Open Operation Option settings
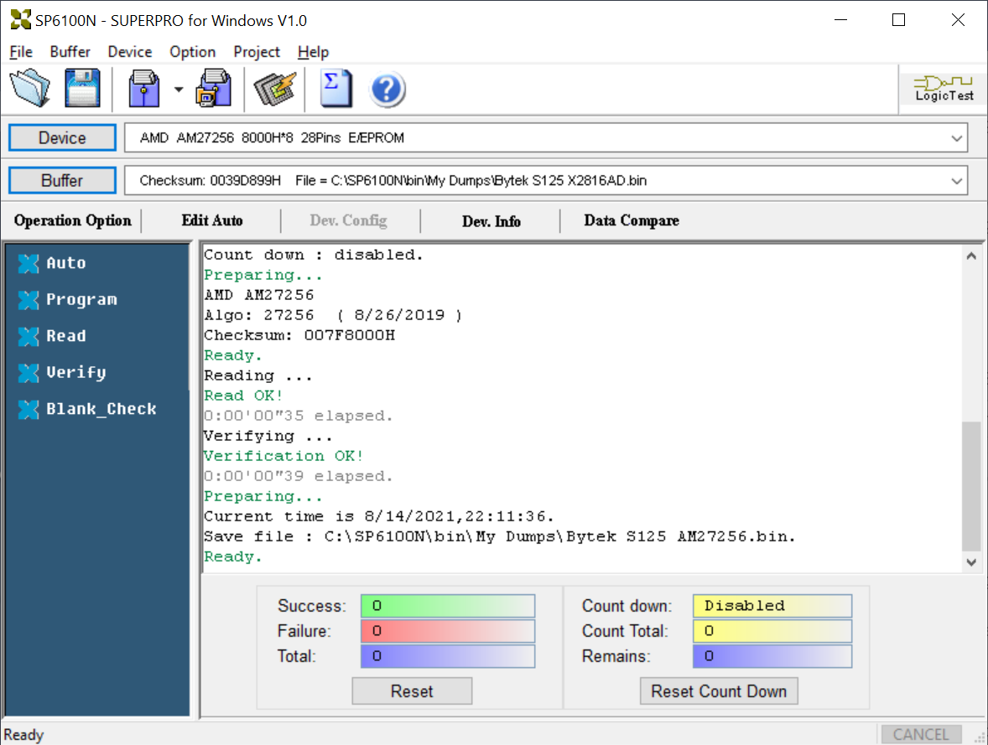988x745 pixels. [72, 220]
